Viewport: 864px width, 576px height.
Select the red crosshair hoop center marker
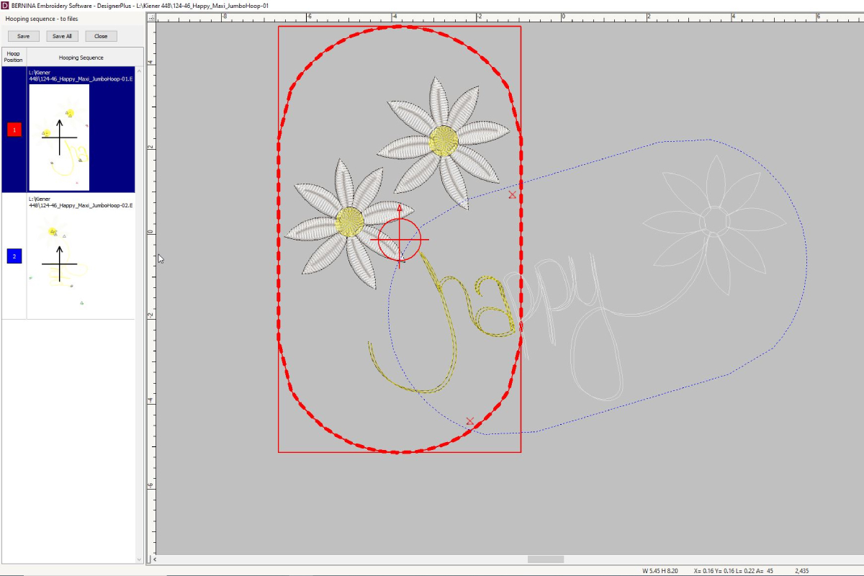click(399, 240)
